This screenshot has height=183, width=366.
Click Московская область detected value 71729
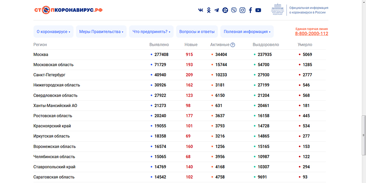click(x=160, y=65)
